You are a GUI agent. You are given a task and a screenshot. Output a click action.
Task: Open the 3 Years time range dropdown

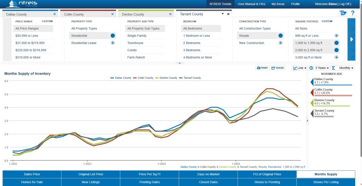click(320, 68)
